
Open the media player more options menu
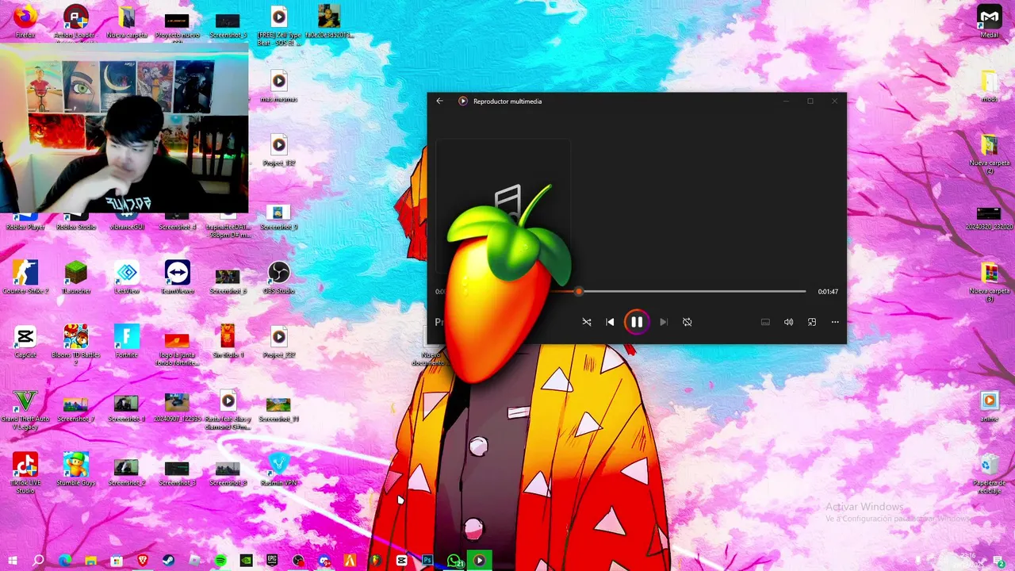tap(835, 322)
